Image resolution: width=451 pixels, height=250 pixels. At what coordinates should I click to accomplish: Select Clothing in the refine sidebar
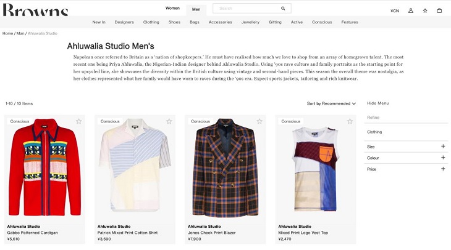pos(374,132)
